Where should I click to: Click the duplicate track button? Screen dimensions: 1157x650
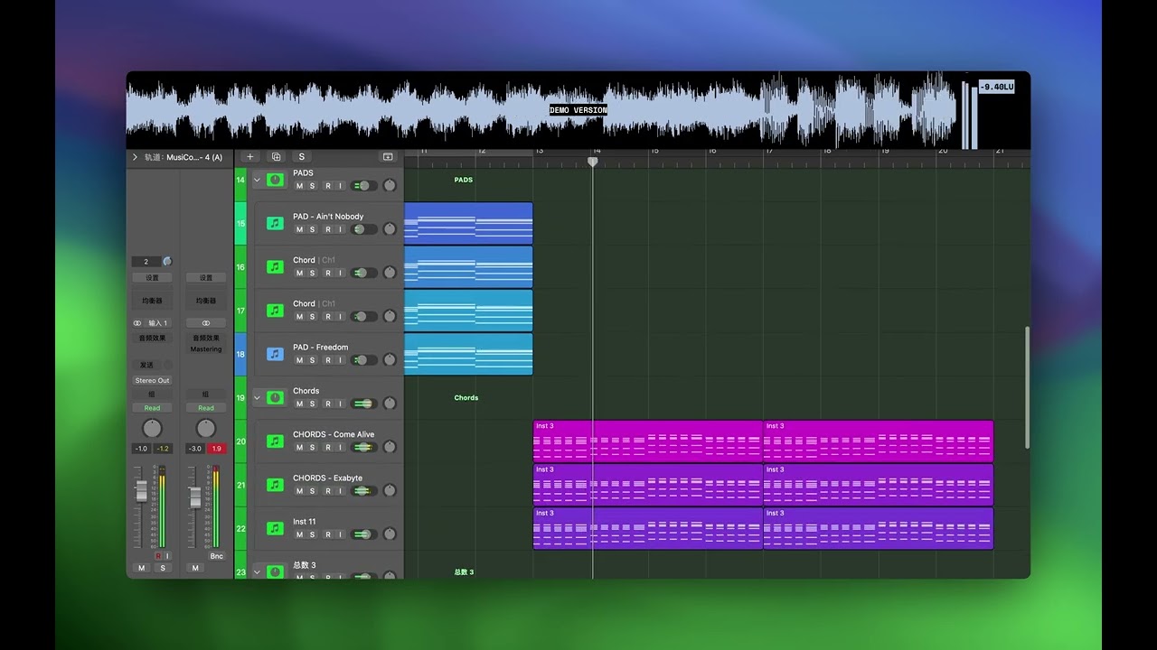click(276, 157)
